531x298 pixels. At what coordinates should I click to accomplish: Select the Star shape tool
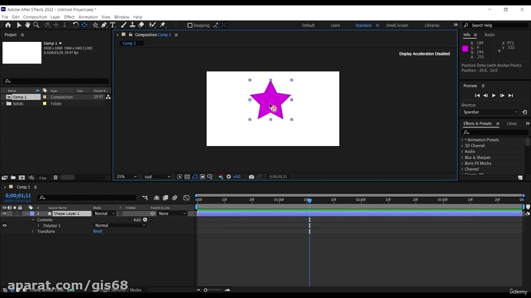click(x=96, y=25)
